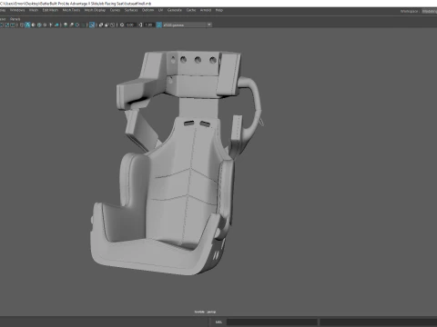Open the Edit Mesh menu

[50, 10]
